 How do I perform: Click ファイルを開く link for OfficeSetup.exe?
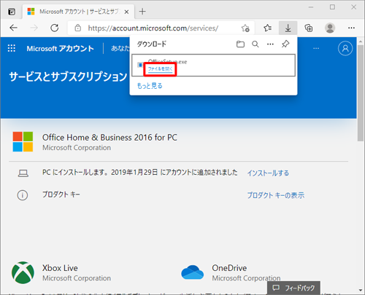pyautogui.click(x=161, y=69)
